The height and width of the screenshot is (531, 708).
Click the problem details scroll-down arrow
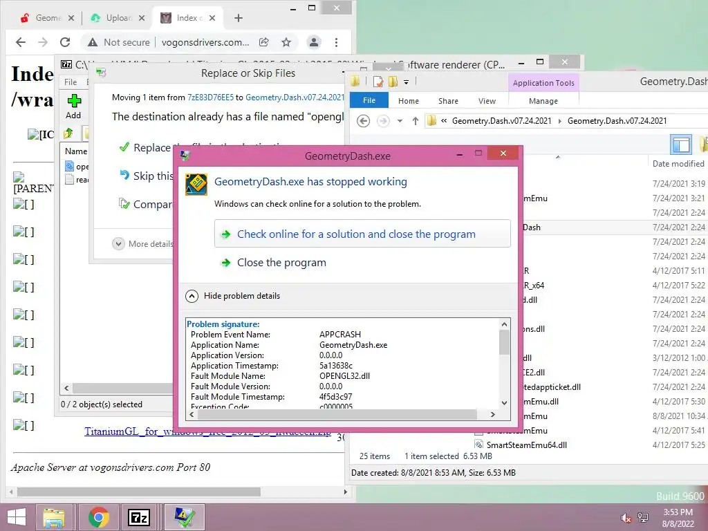504,403
